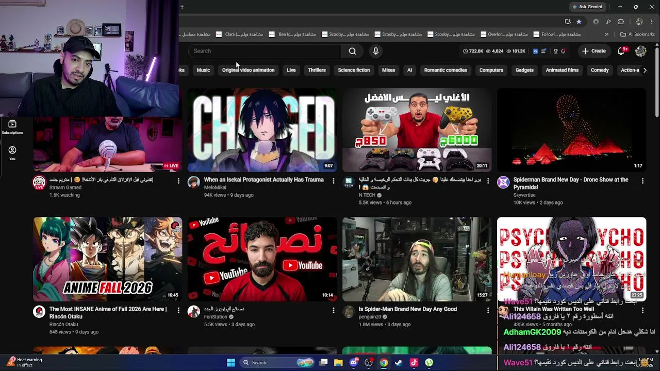The height and width of the screenshot is (371, 660).
Task: Click the Ask Gemini button
Action: pyautogui.click(x=587, y=7)
